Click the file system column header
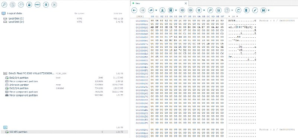The image size is (298, 138). [x=79, y=13]
